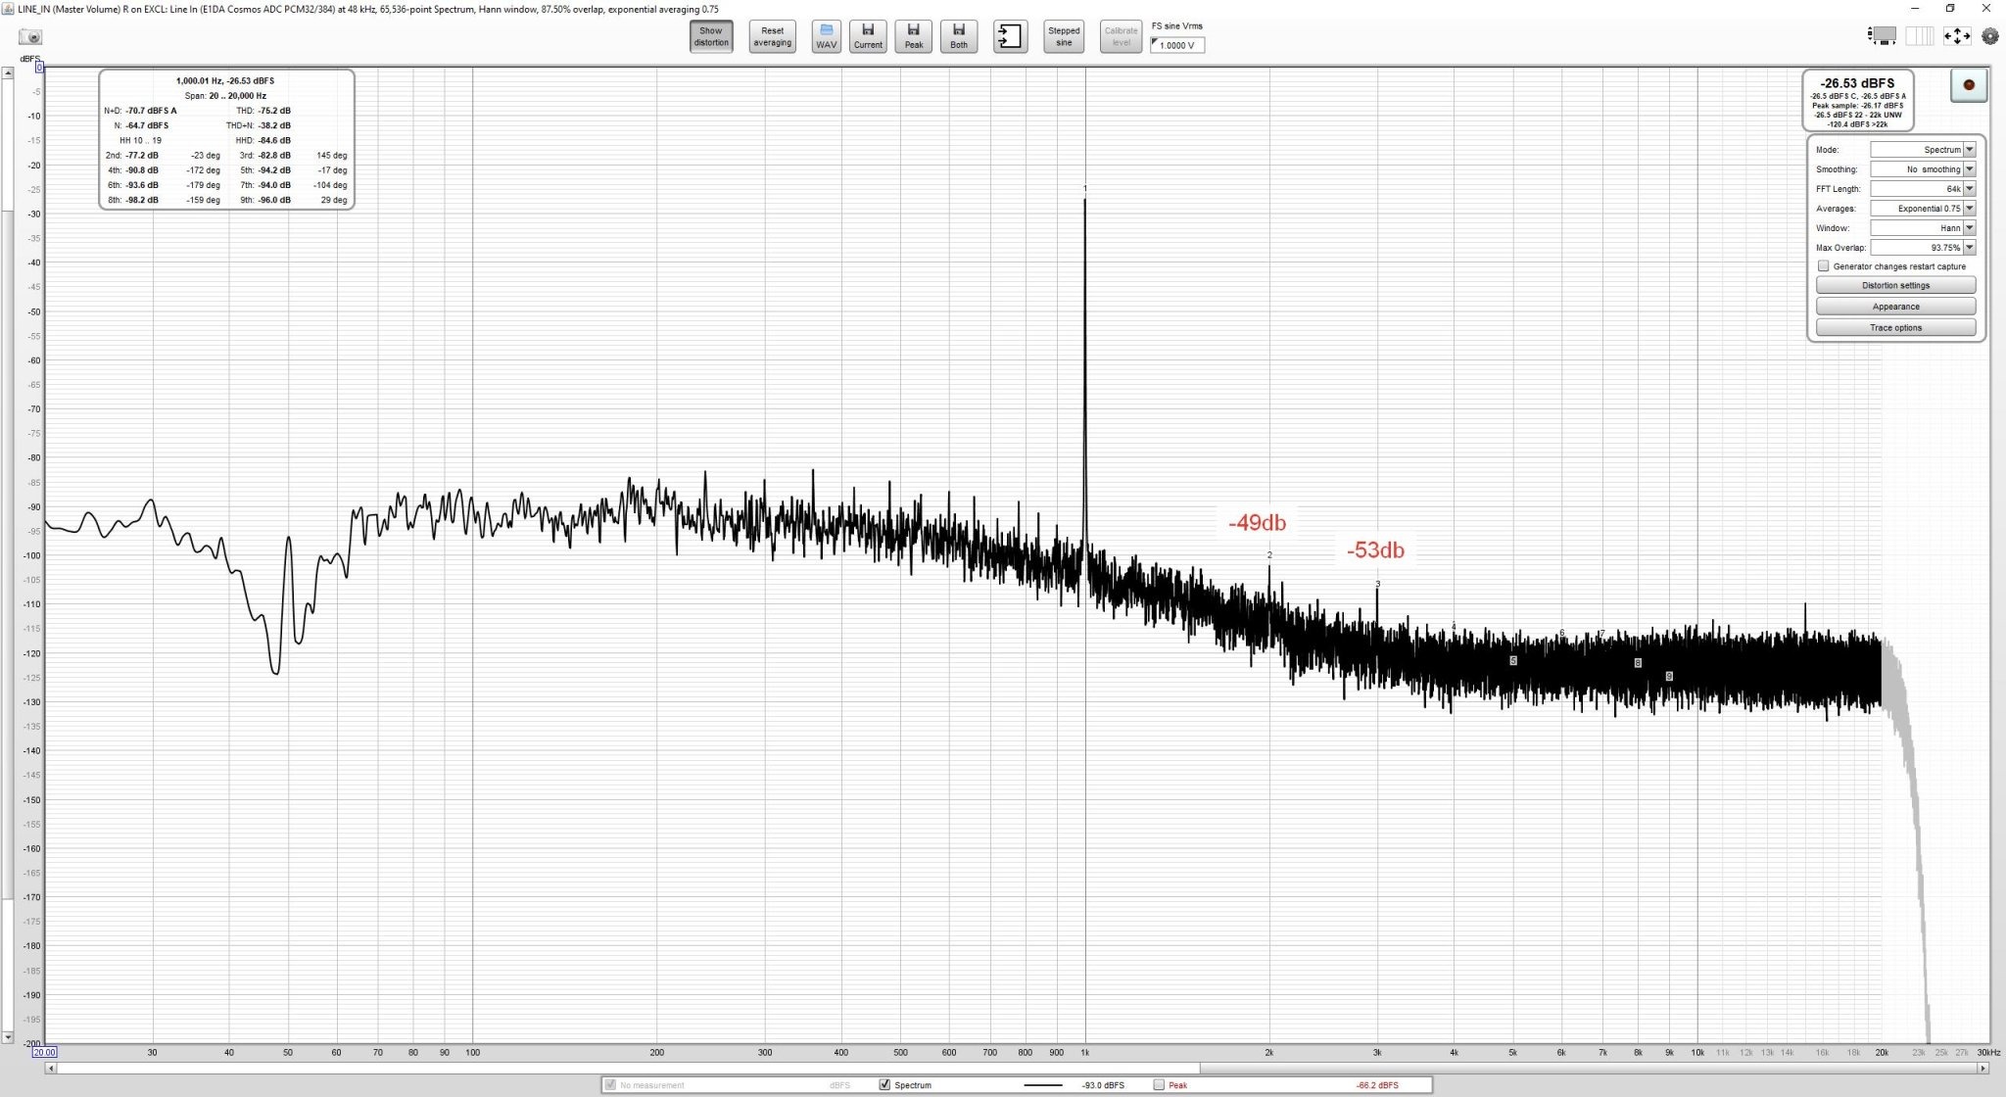This screenshot has height=1097, width=2006.
Task: Click the Appearance button
Action: click(x=1895, y=307)
